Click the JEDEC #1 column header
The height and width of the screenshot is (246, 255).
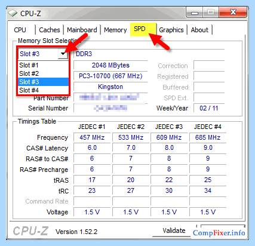(x=92, y=127)
